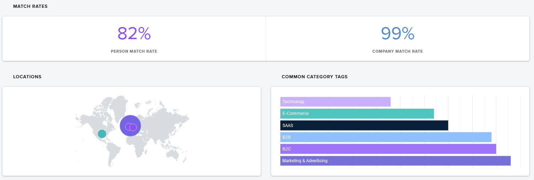Select the light blue B2B bar
Screen dimensions: 534x180
(x=386, y=137)
